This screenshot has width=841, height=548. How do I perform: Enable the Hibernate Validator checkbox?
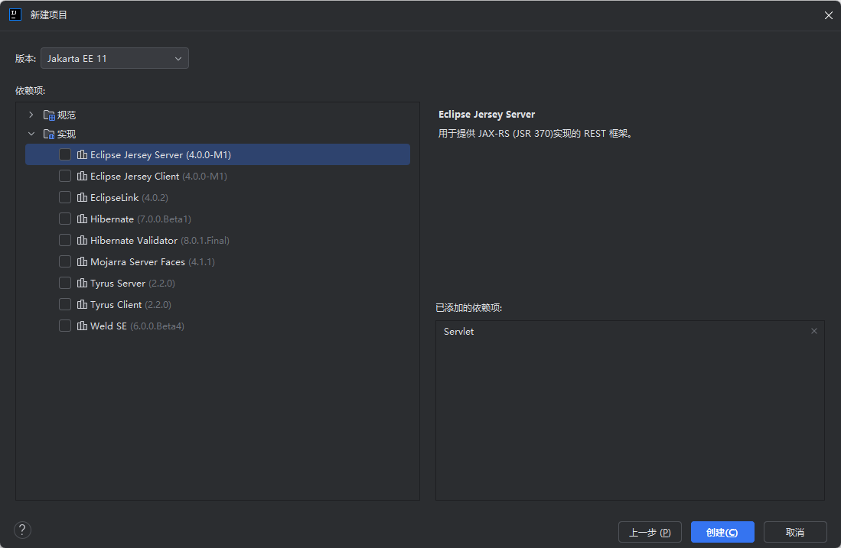65,240
